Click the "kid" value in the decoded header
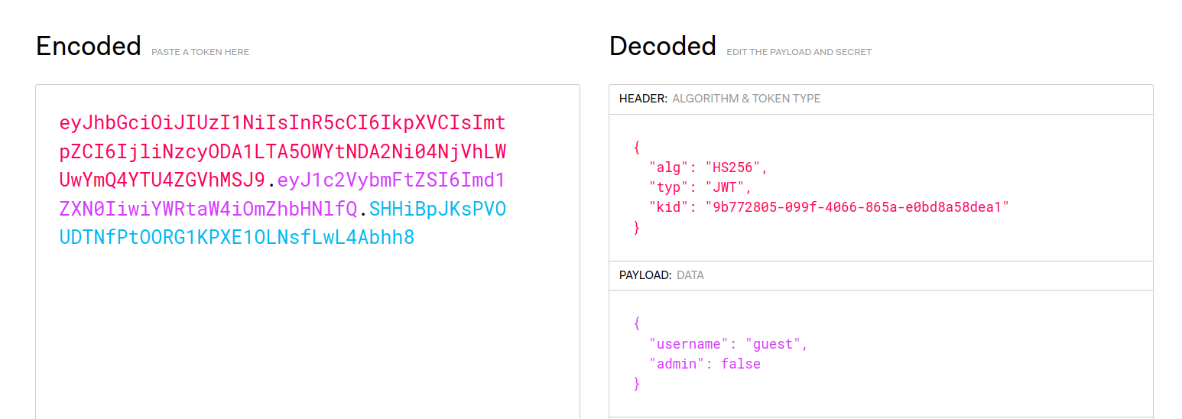This screenshot has height=419, width=1182. [857, 207]
